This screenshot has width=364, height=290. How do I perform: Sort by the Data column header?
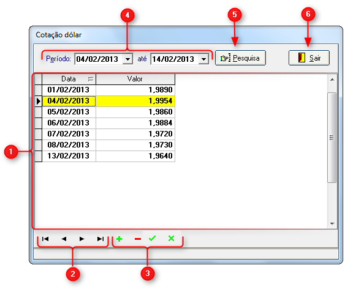[69, 79]
